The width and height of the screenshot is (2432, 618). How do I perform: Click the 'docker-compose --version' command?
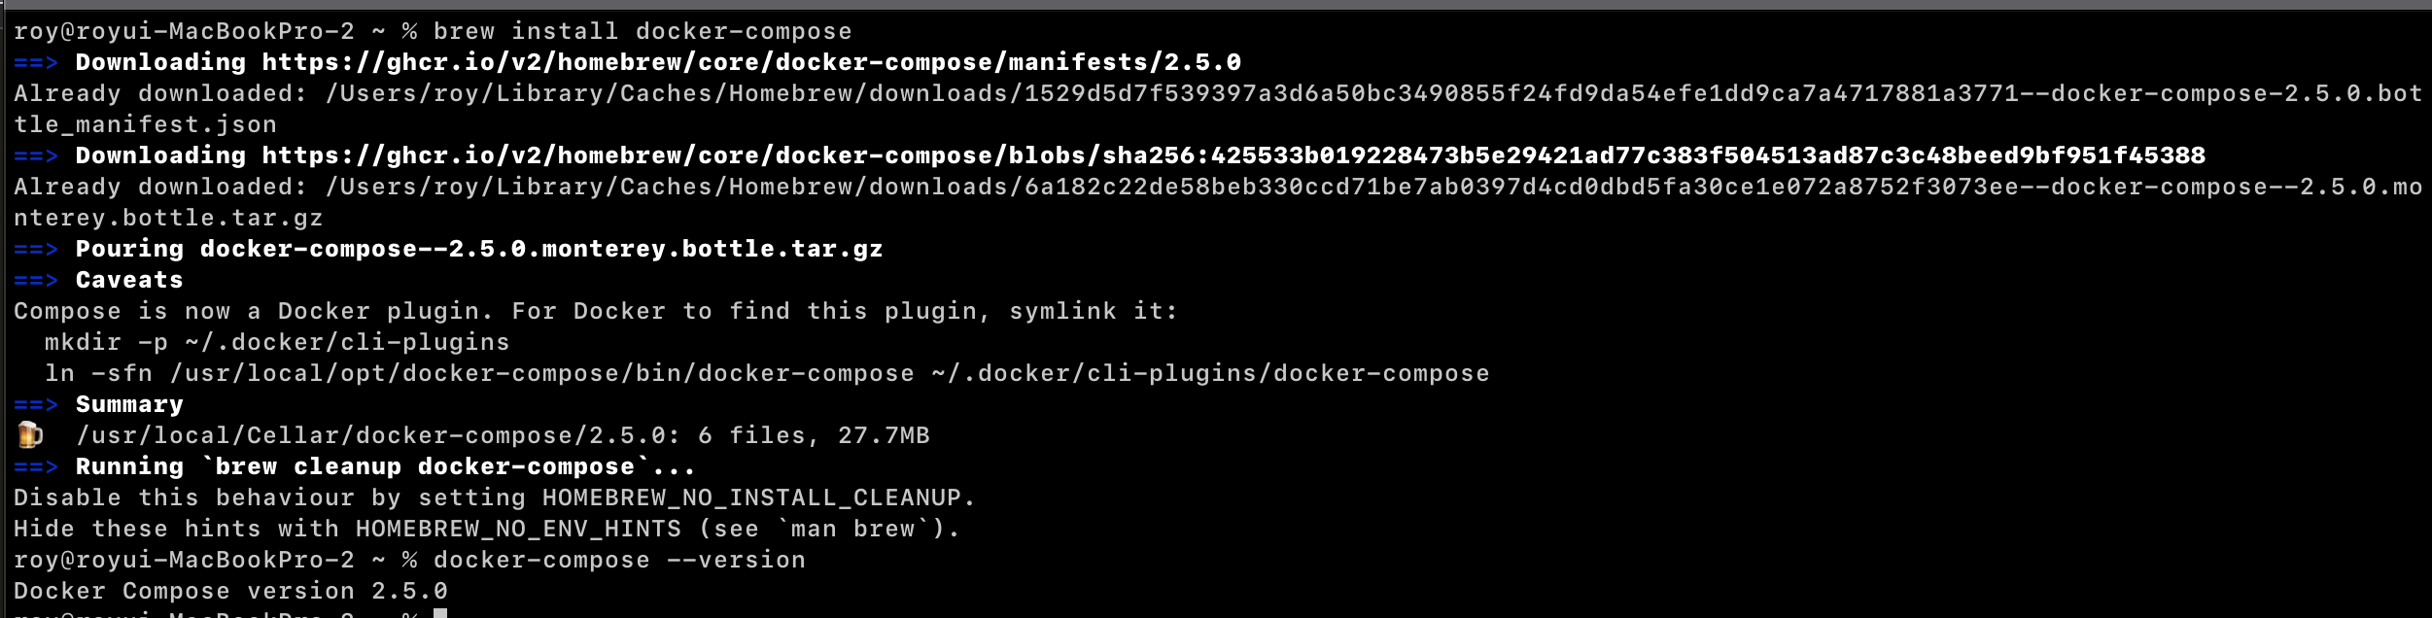618,561
